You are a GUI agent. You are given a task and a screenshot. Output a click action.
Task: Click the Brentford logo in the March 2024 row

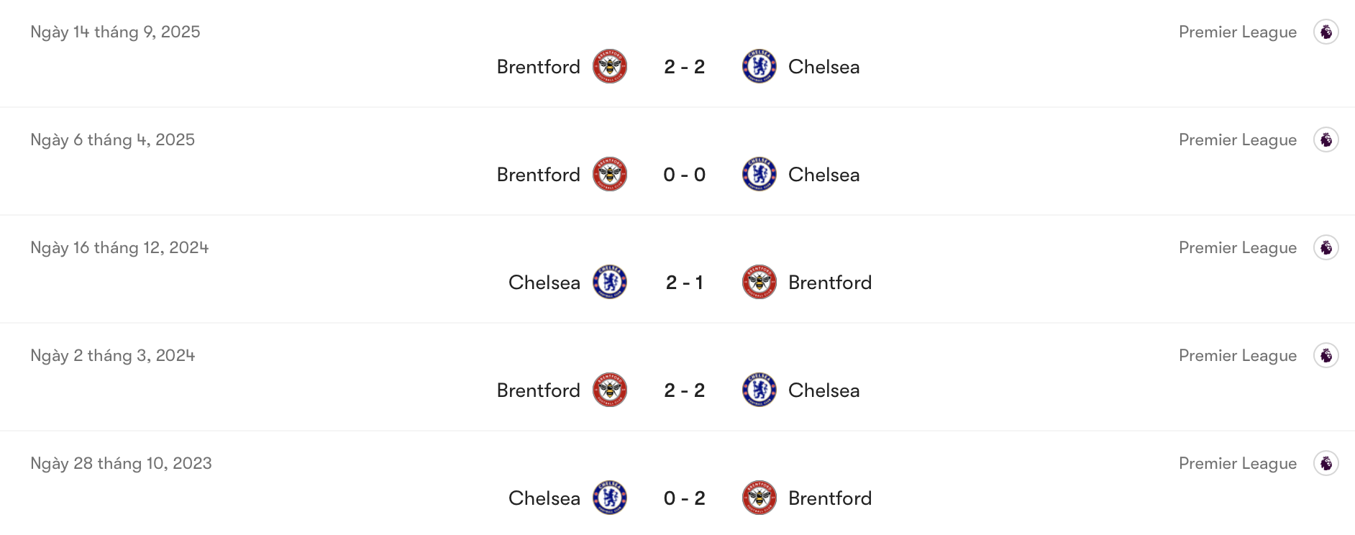(x=608, y=389)
